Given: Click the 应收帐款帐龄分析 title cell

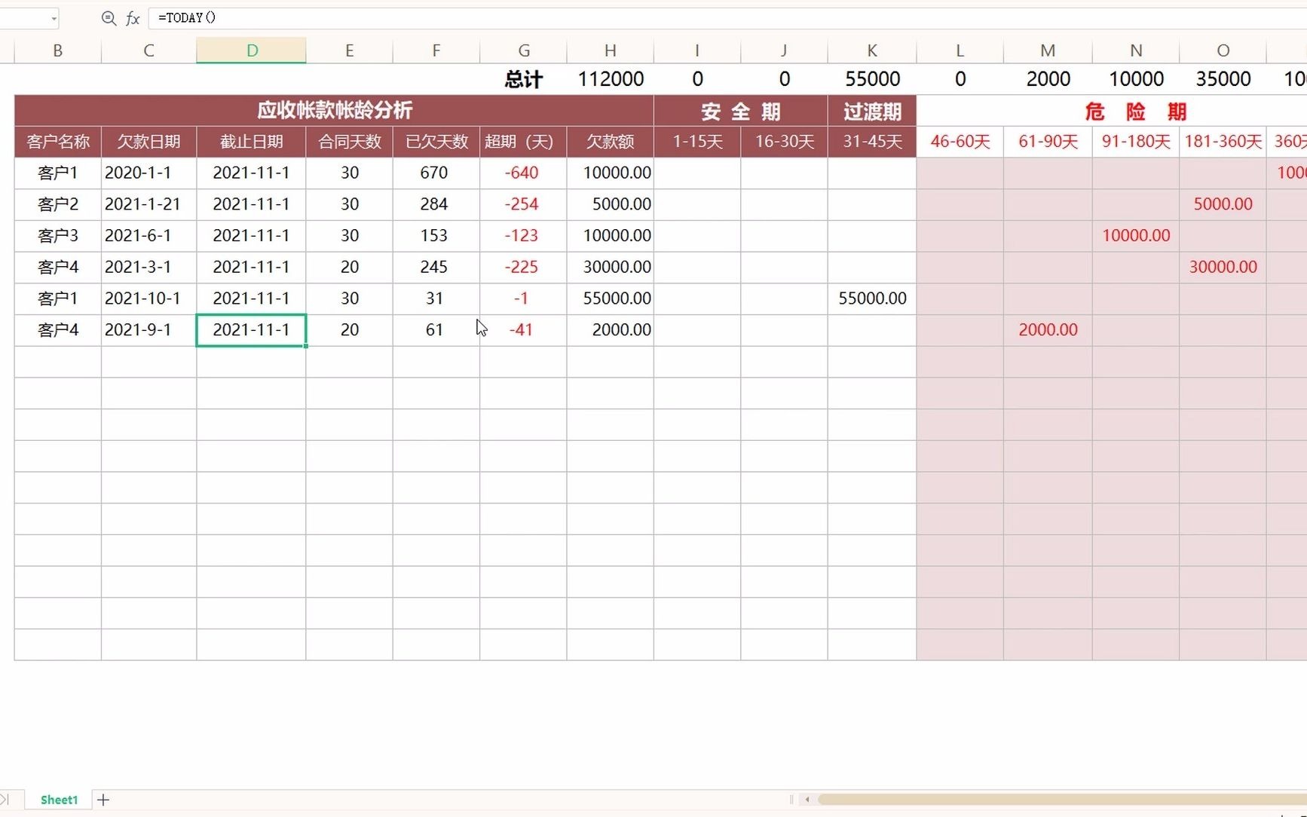Looking at the screenshot, I should click(334, 111).
